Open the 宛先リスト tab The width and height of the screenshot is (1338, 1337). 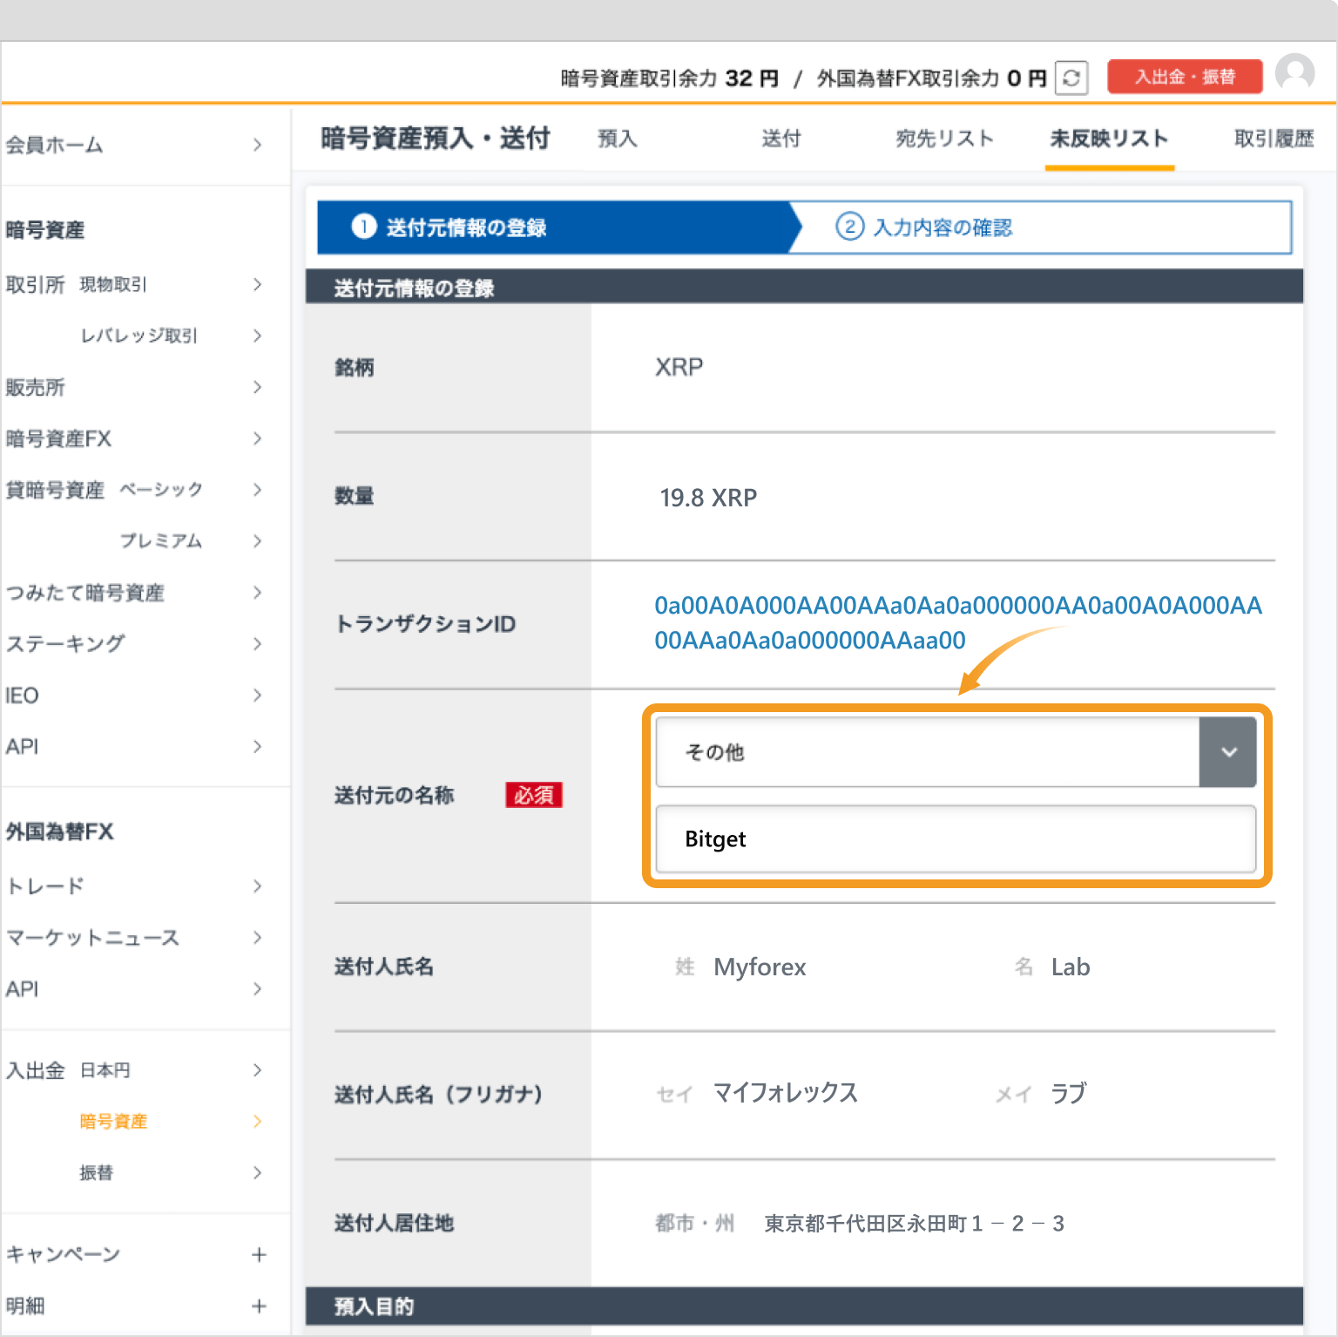944,139
